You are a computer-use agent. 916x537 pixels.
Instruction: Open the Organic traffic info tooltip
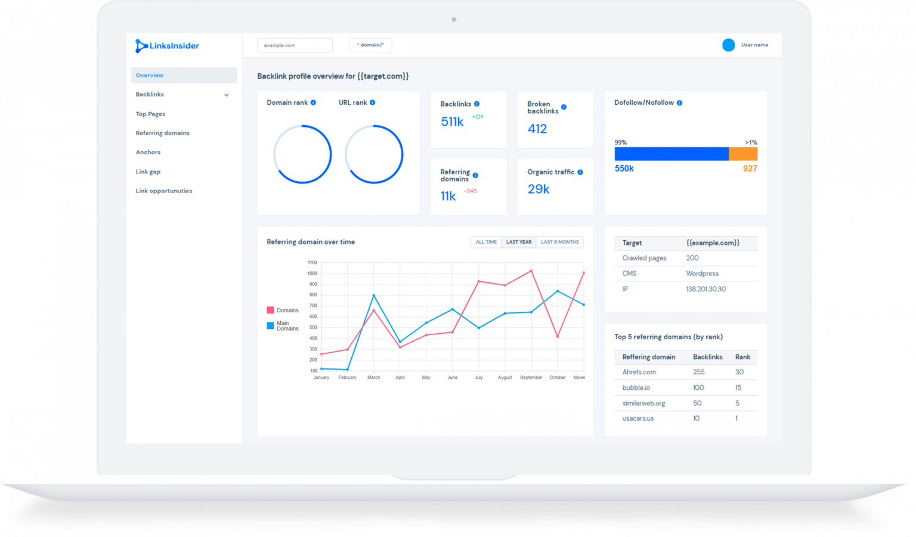(579, 172)
